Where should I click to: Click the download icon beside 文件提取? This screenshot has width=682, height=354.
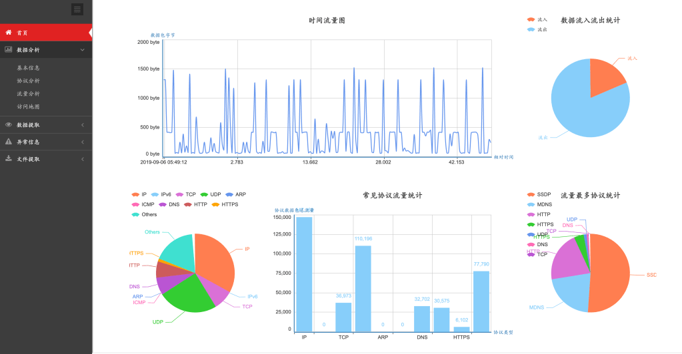(9, 159)
